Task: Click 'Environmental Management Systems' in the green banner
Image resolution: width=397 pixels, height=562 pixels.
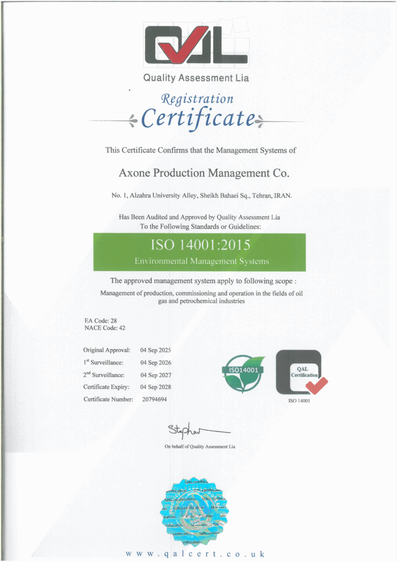Action: (x=202, y=261)
